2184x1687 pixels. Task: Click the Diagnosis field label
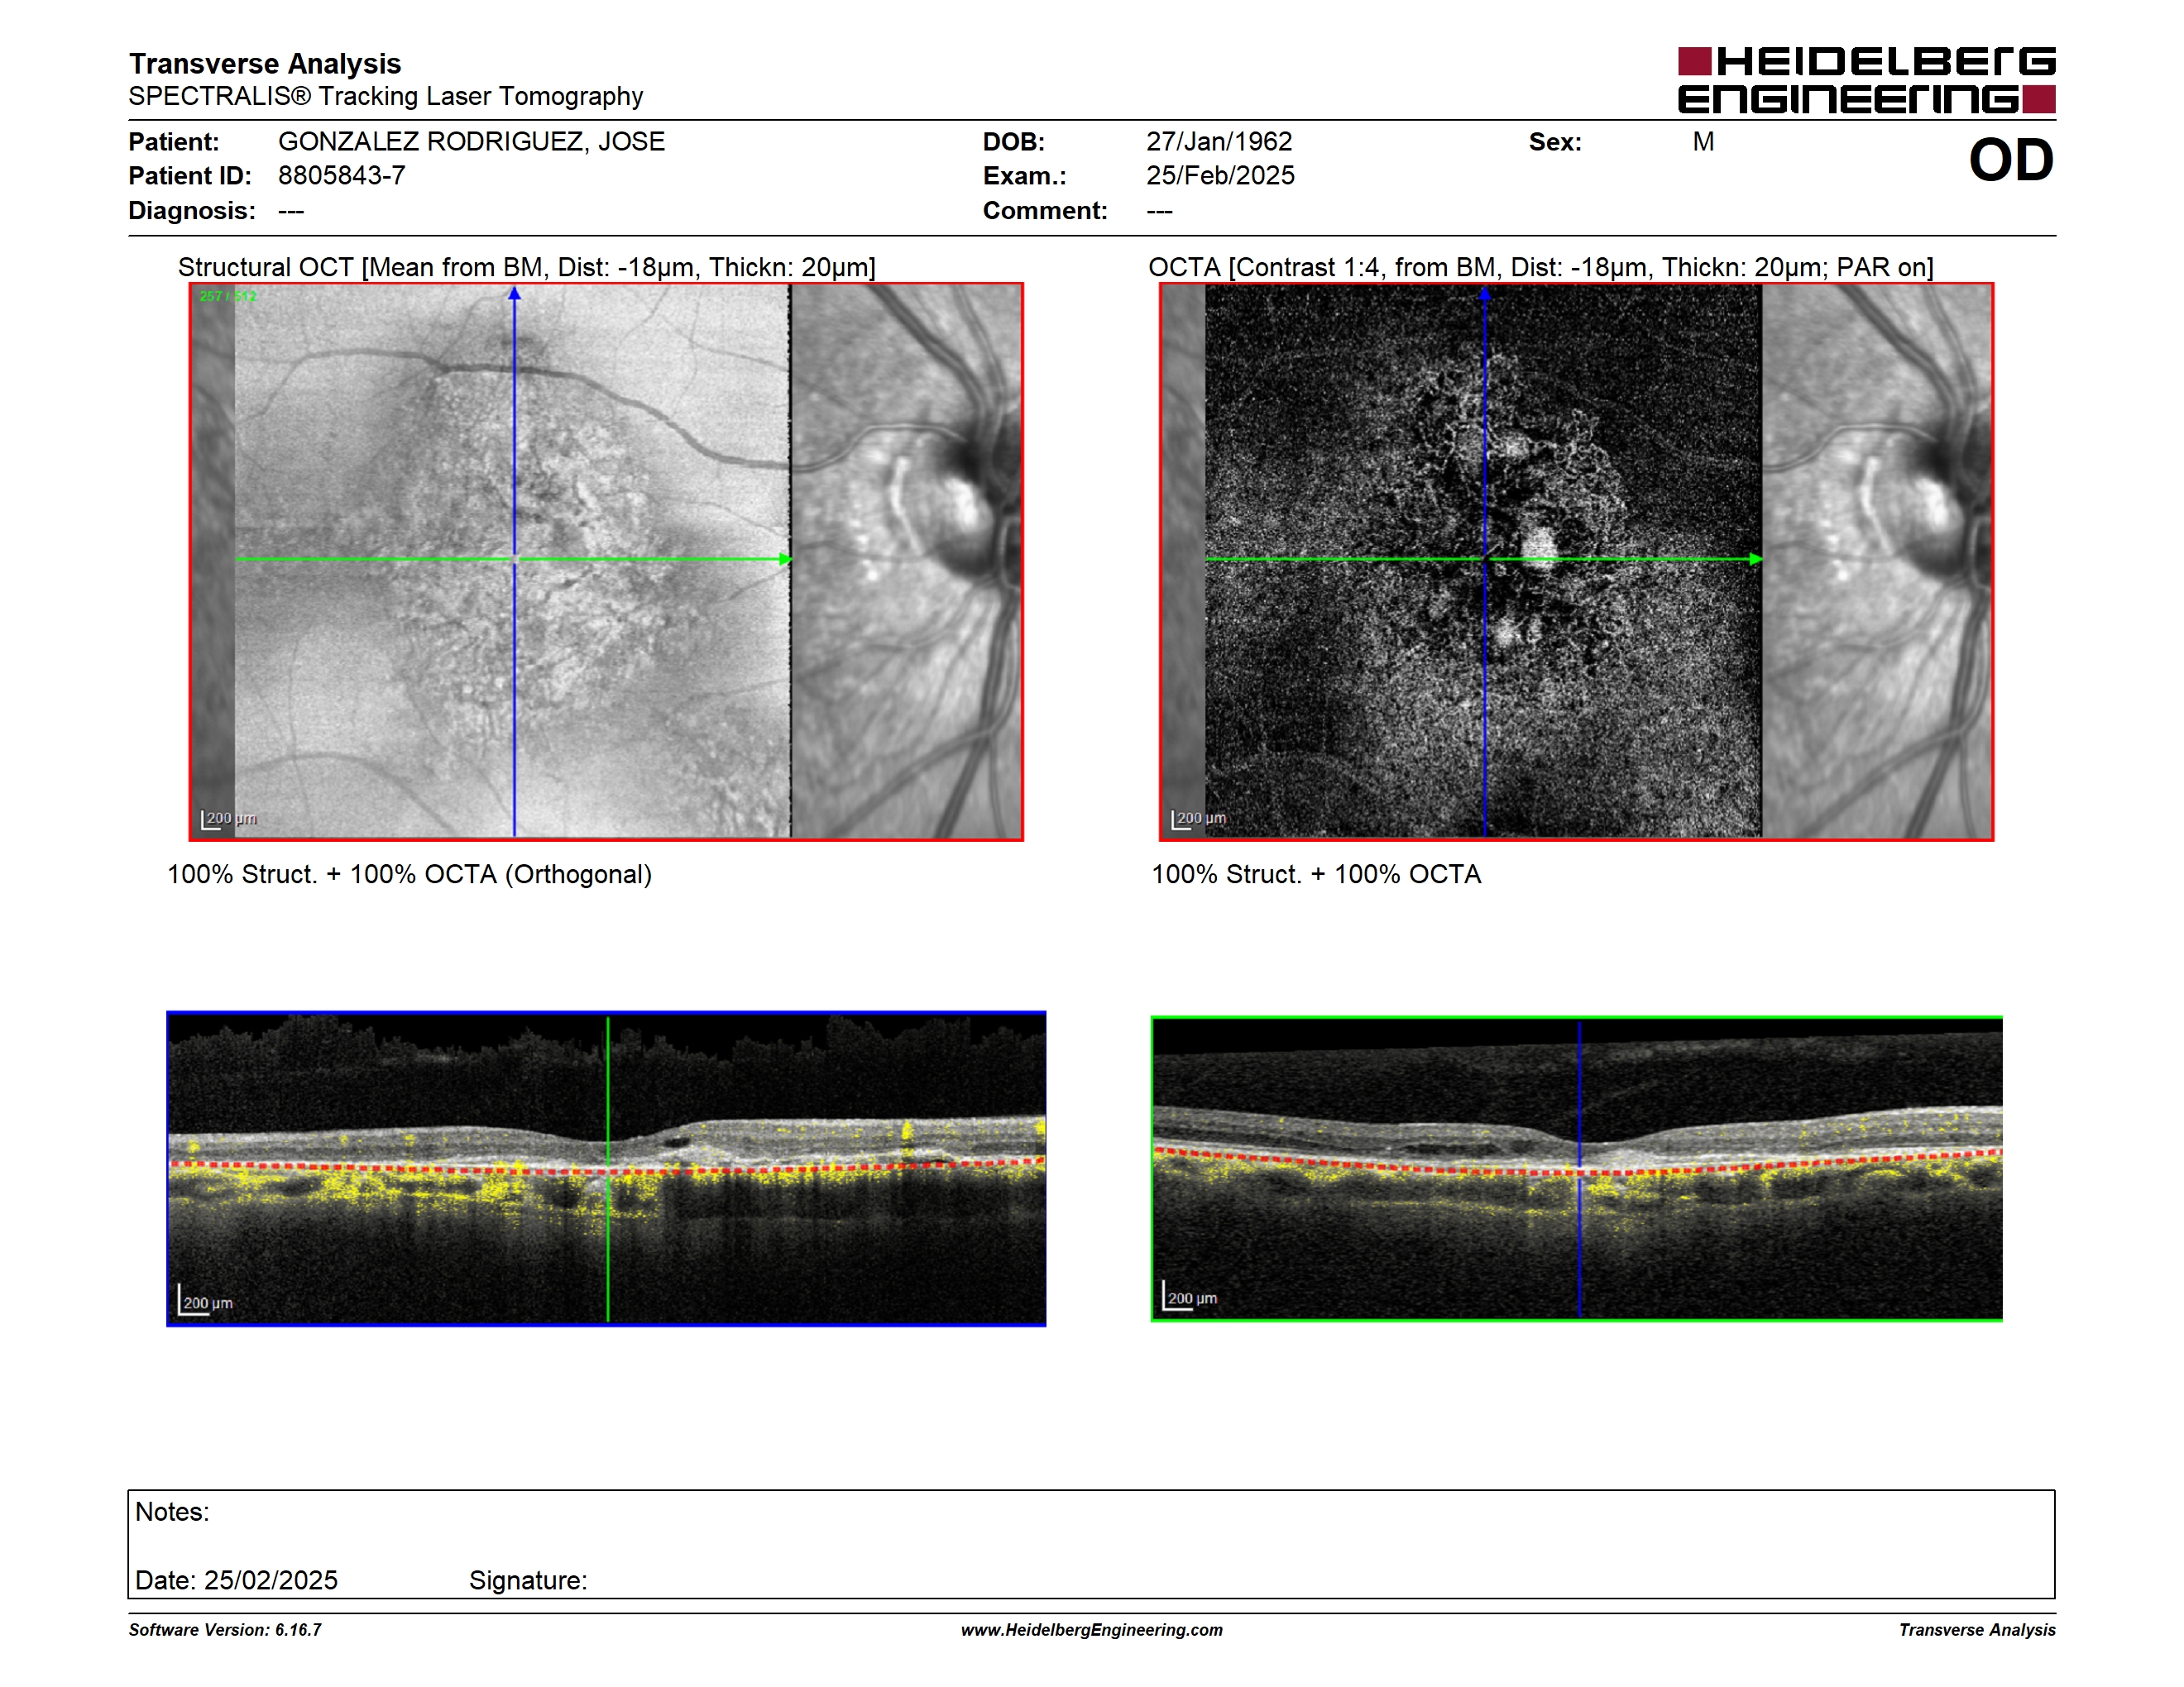coord(192,211)
